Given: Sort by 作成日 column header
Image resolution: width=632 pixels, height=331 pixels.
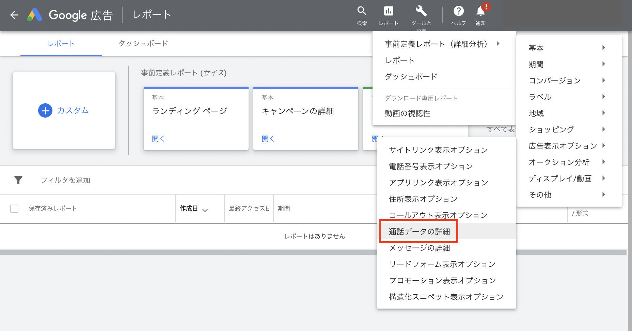Looking at the screenshot, I should point(193,209).
